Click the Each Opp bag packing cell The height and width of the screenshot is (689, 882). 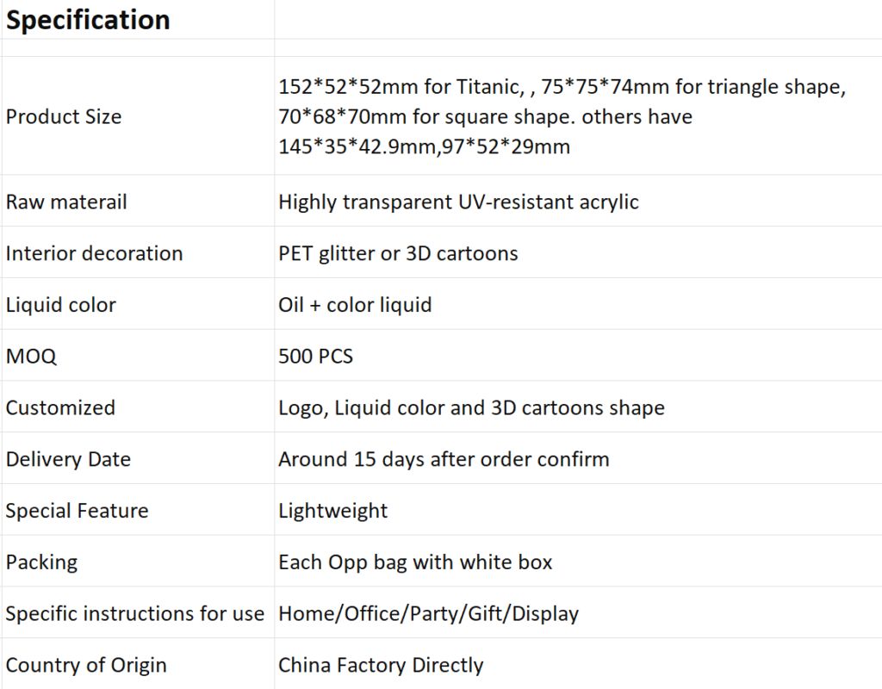coord(578,562)
